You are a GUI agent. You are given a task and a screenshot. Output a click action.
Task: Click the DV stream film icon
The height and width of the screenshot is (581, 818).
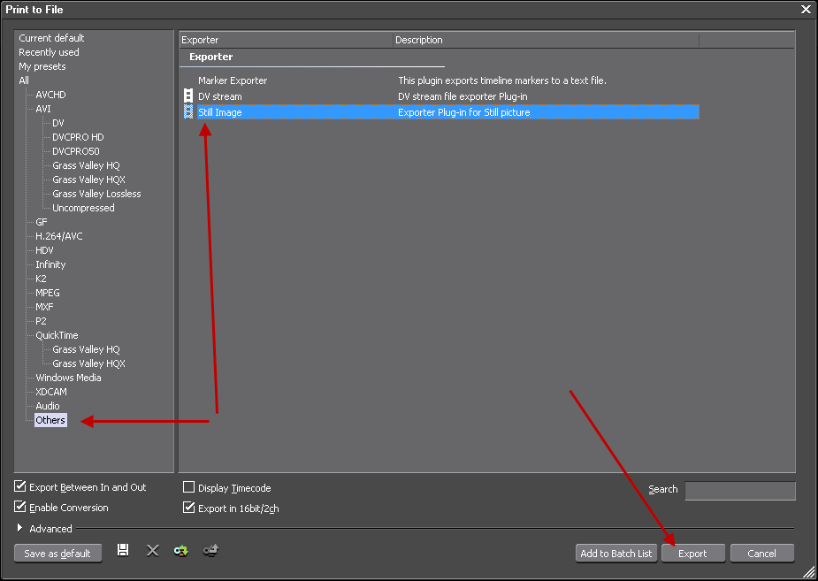pos(187,96)
